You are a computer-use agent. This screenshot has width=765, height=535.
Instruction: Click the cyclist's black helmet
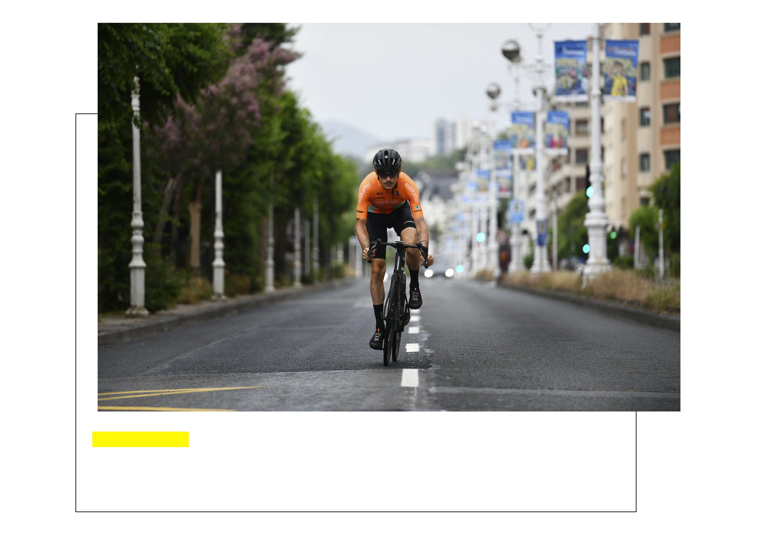coord(387,160)
